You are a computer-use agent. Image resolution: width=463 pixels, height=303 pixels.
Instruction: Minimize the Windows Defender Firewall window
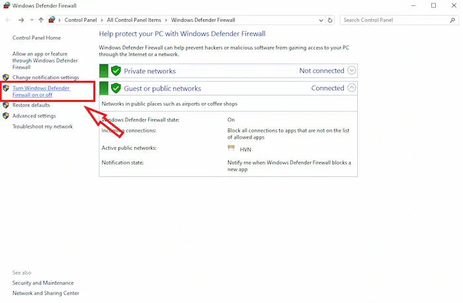pyautogui.click(x=413, y=5)
